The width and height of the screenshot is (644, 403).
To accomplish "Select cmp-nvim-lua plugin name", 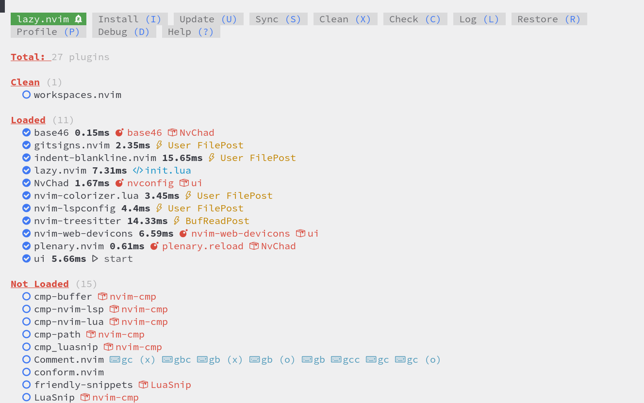I will click(x=69, y=322).
